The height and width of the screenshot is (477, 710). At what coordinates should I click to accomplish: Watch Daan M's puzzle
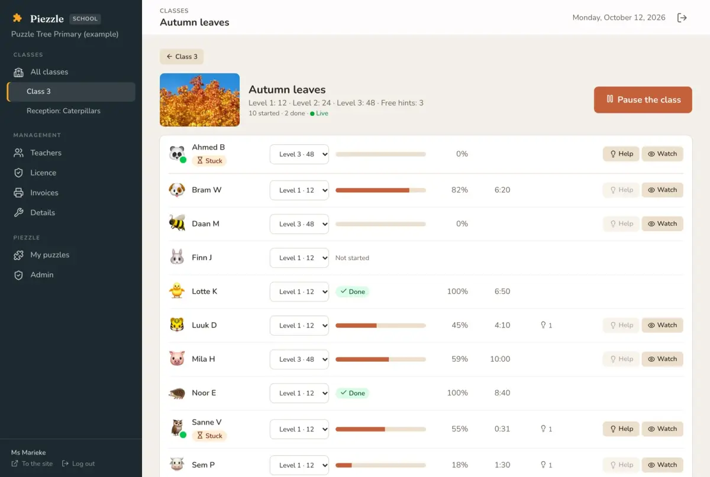tap(663, 223)
